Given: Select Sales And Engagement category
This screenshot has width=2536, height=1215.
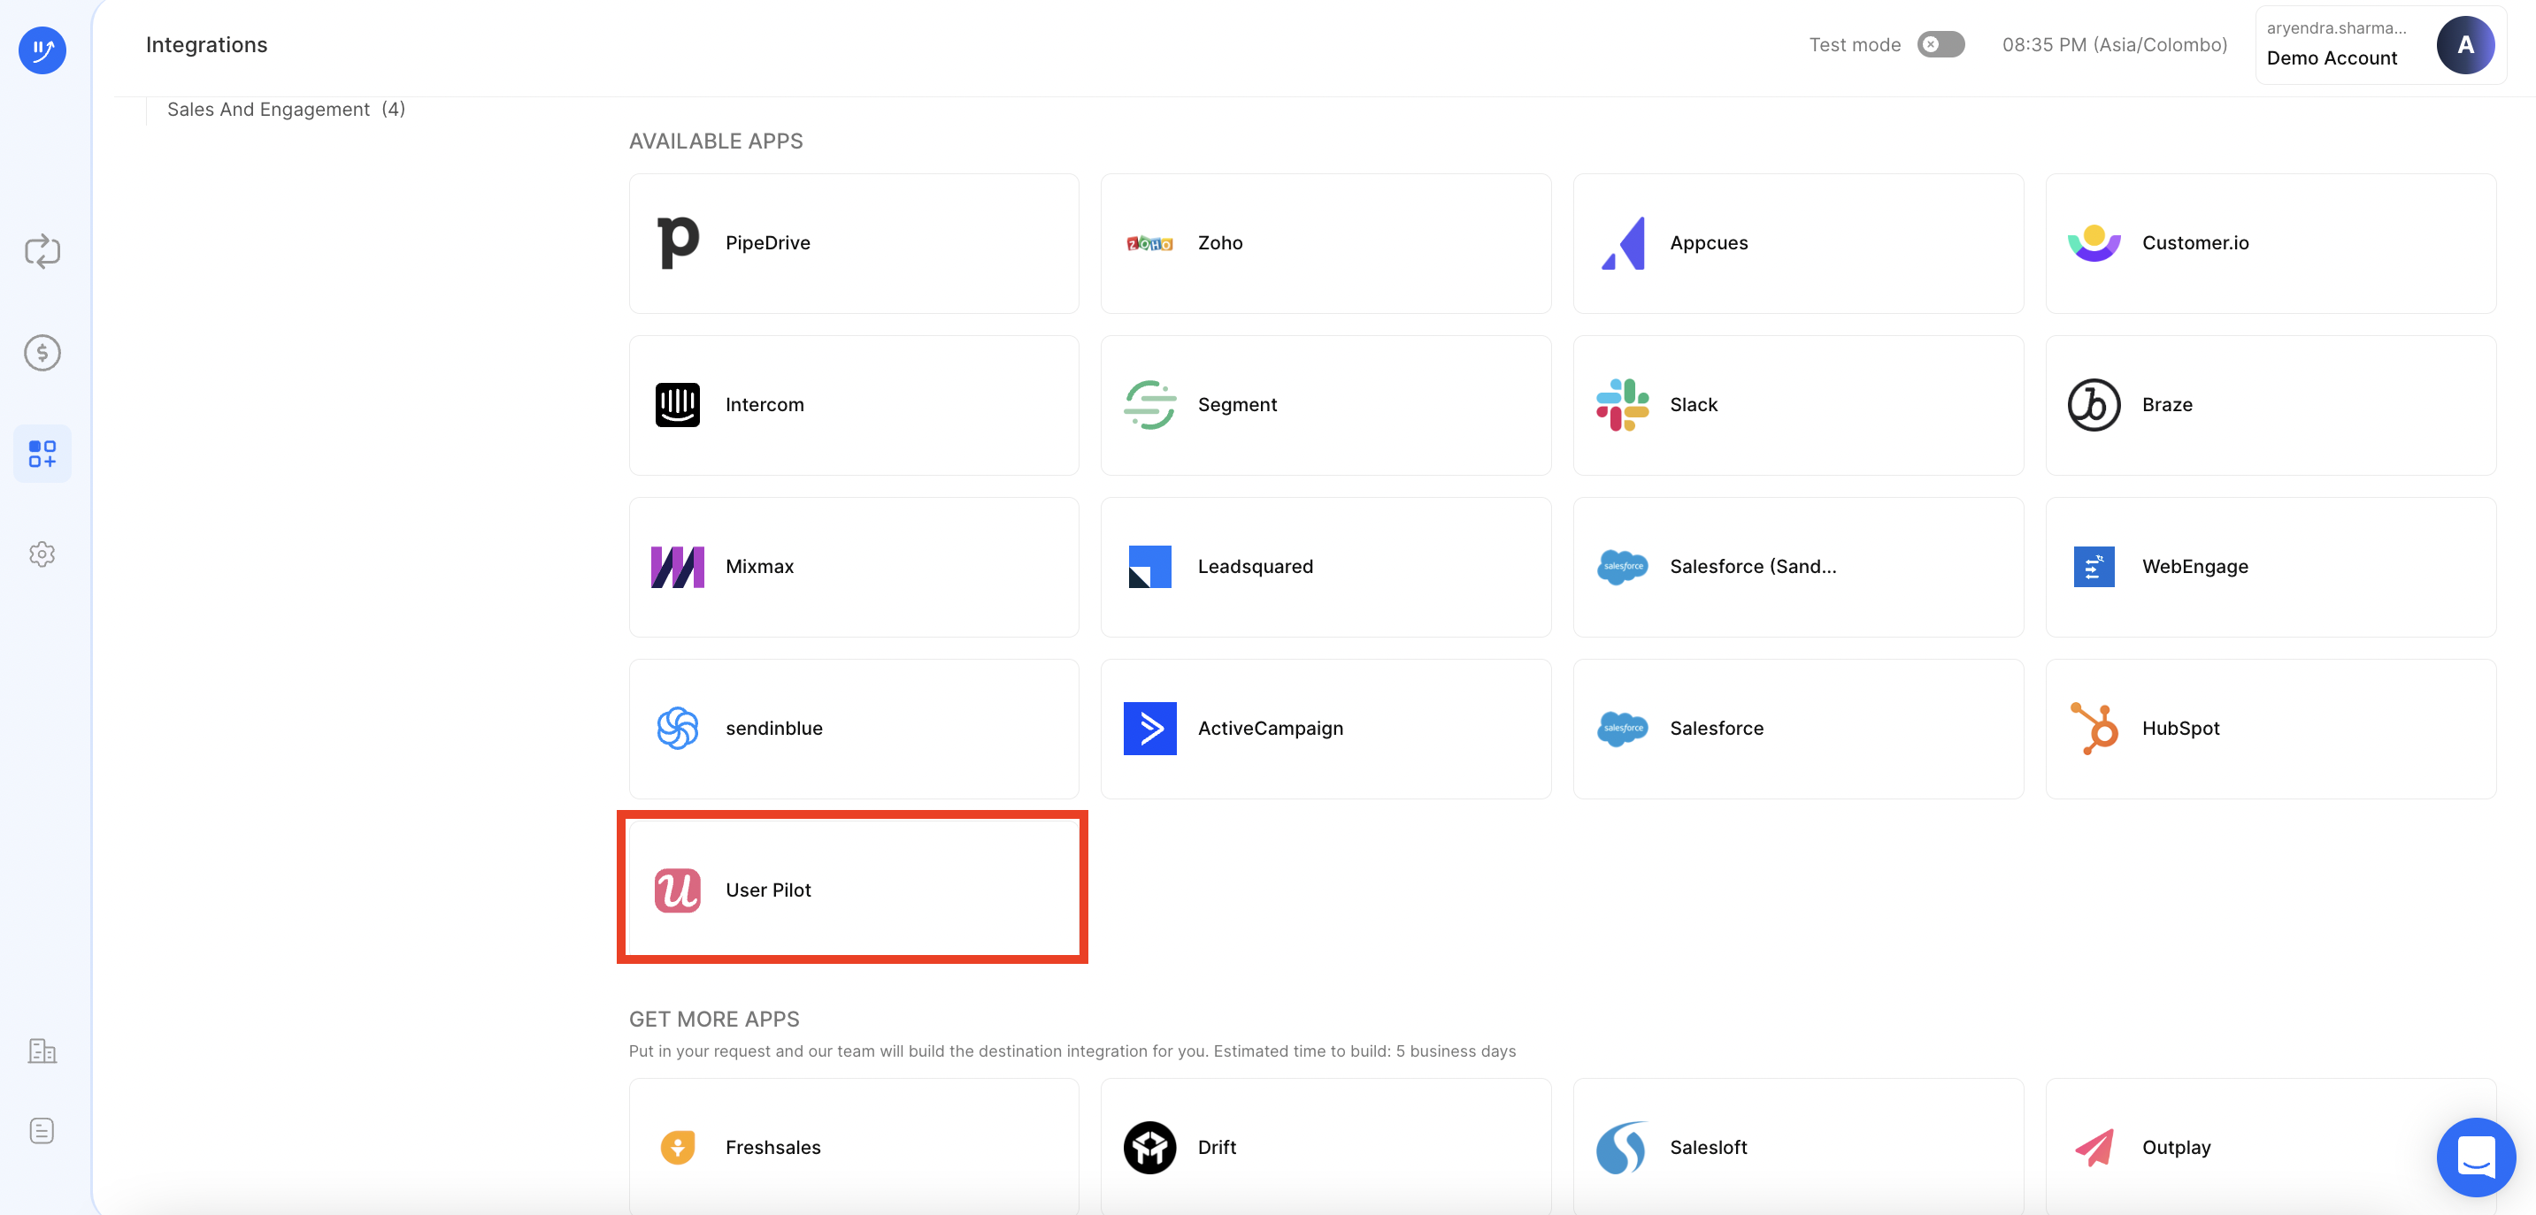Looking at the screenshot, I should (286, 109).
